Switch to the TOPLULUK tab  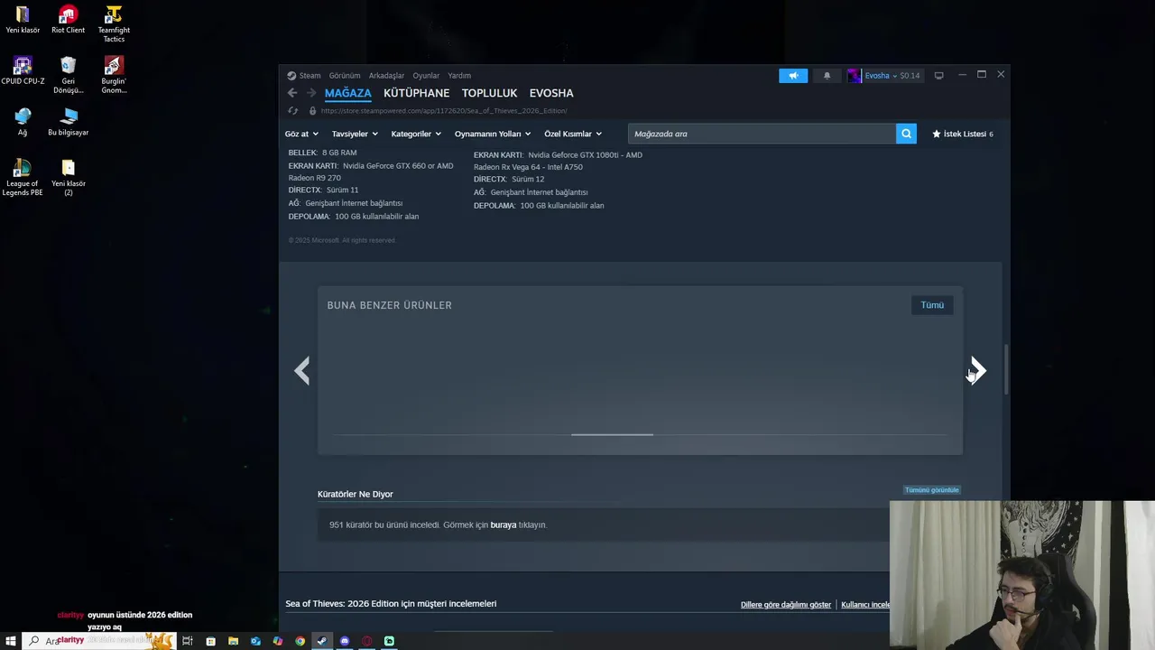(489, 93)
